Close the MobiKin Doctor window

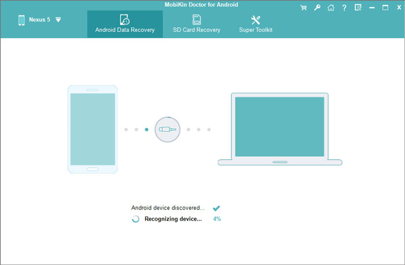(399, 8)
